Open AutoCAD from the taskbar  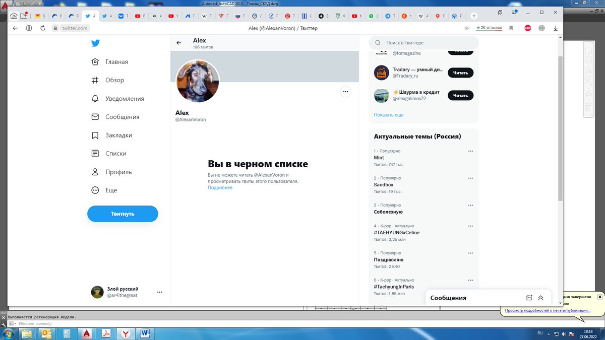tap(86, 333)
